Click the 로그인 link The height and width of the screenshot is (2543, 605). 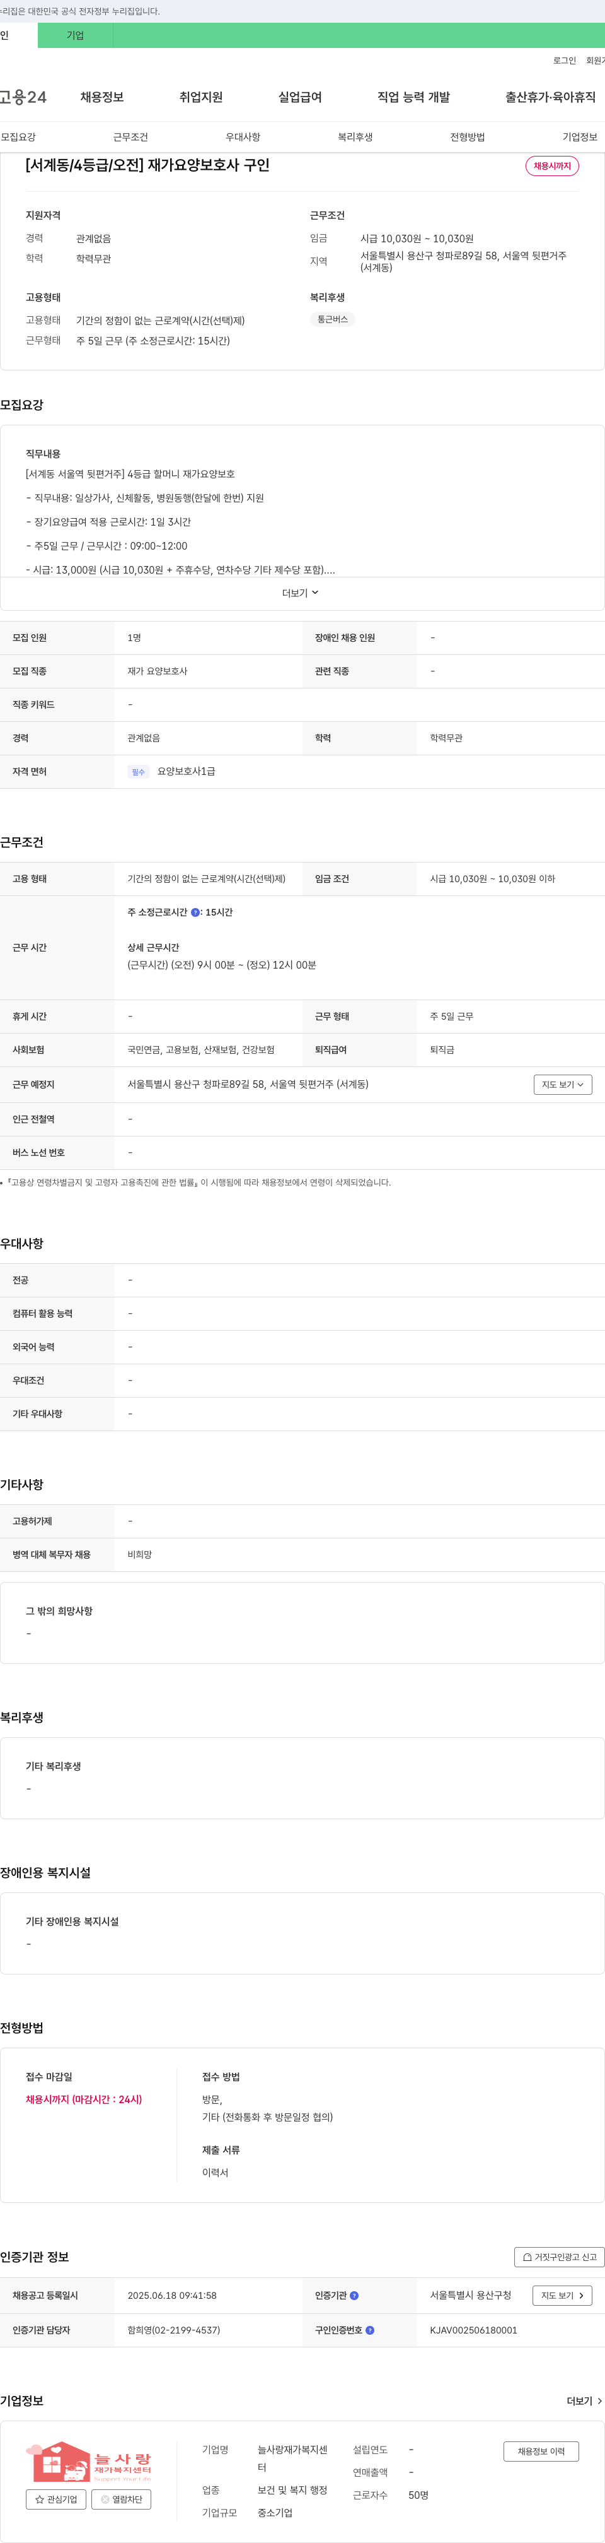pyautogui.click(x=563, y=60)
